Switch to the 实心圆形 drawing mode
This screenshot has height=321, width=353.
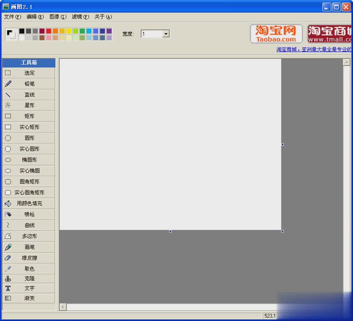pos(29,149)
